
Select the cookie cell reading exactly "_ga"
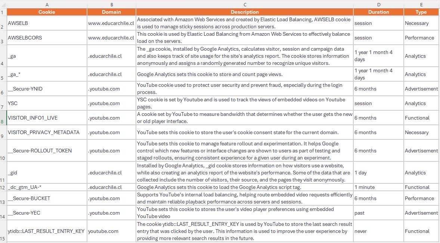[x=47, y=56]
